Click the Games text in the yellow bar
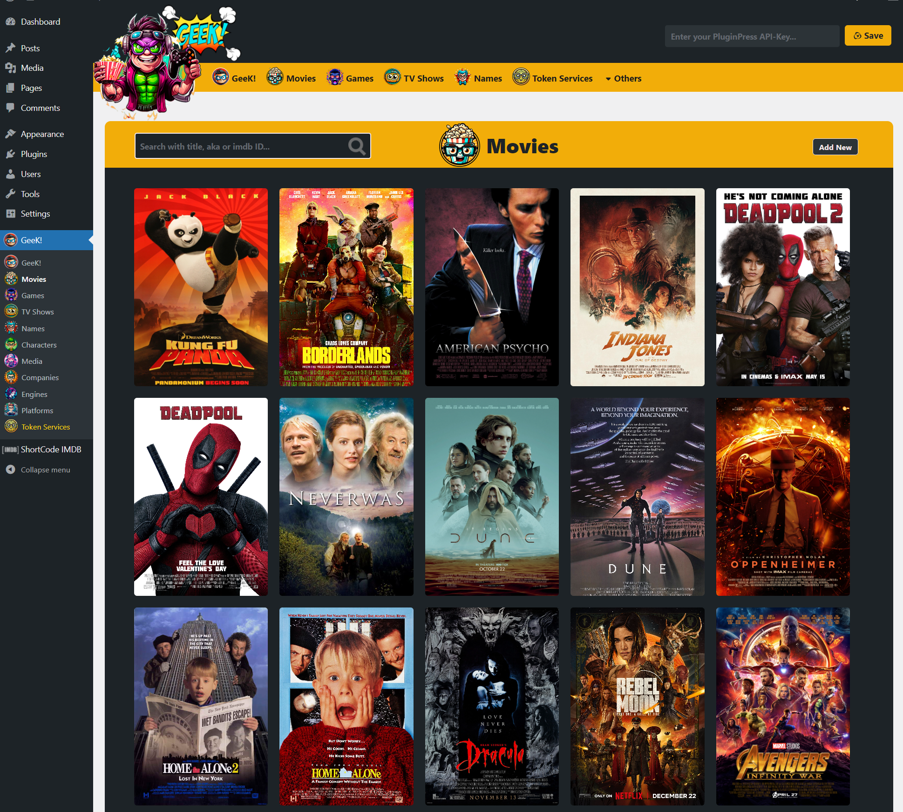 click(x=360, y=79)
